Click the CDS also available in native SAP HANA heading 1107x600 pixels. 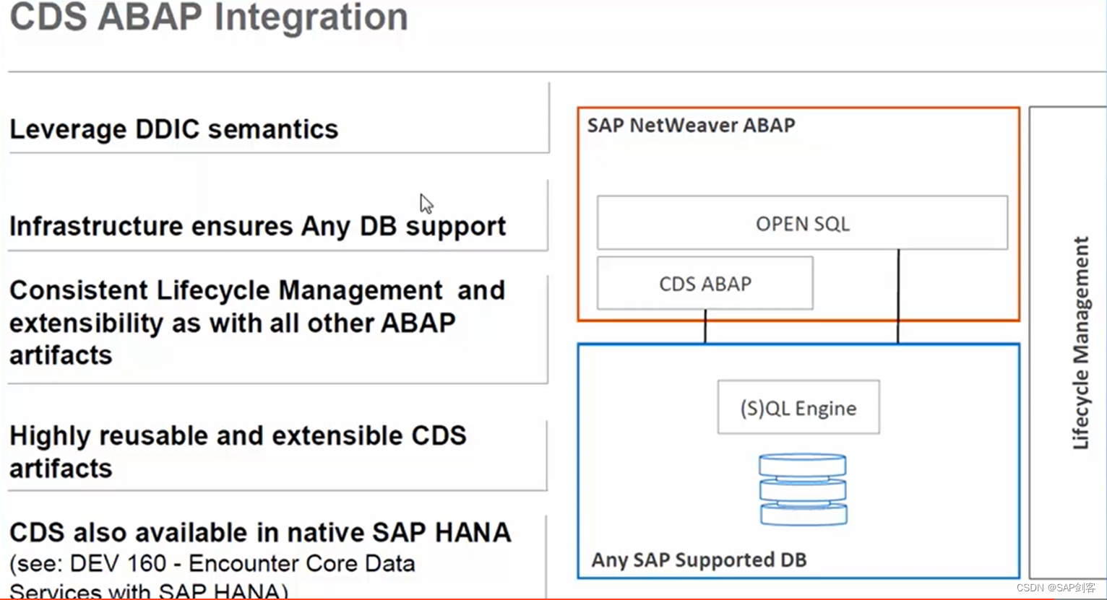tap(260, 532)
